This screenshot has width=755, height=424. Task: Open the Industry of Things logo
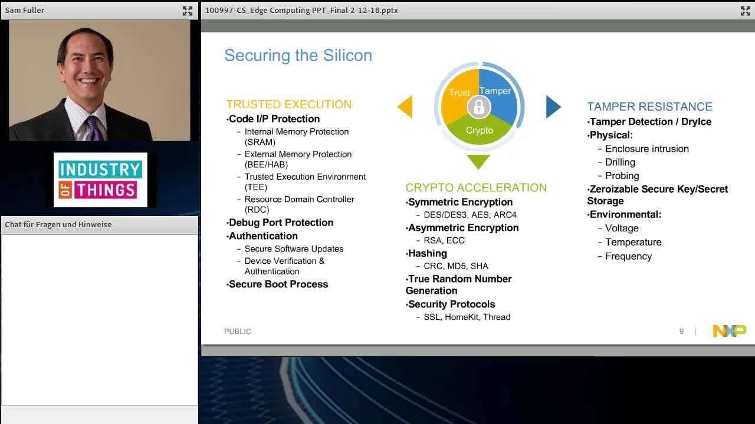(x=100, y=180)
